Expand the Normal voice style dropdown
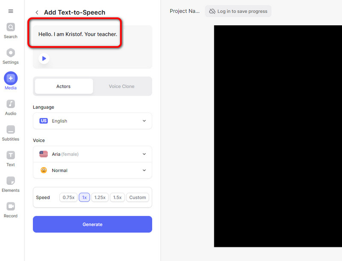This screenshot has width=342, height=261. (x=92, y=170)
